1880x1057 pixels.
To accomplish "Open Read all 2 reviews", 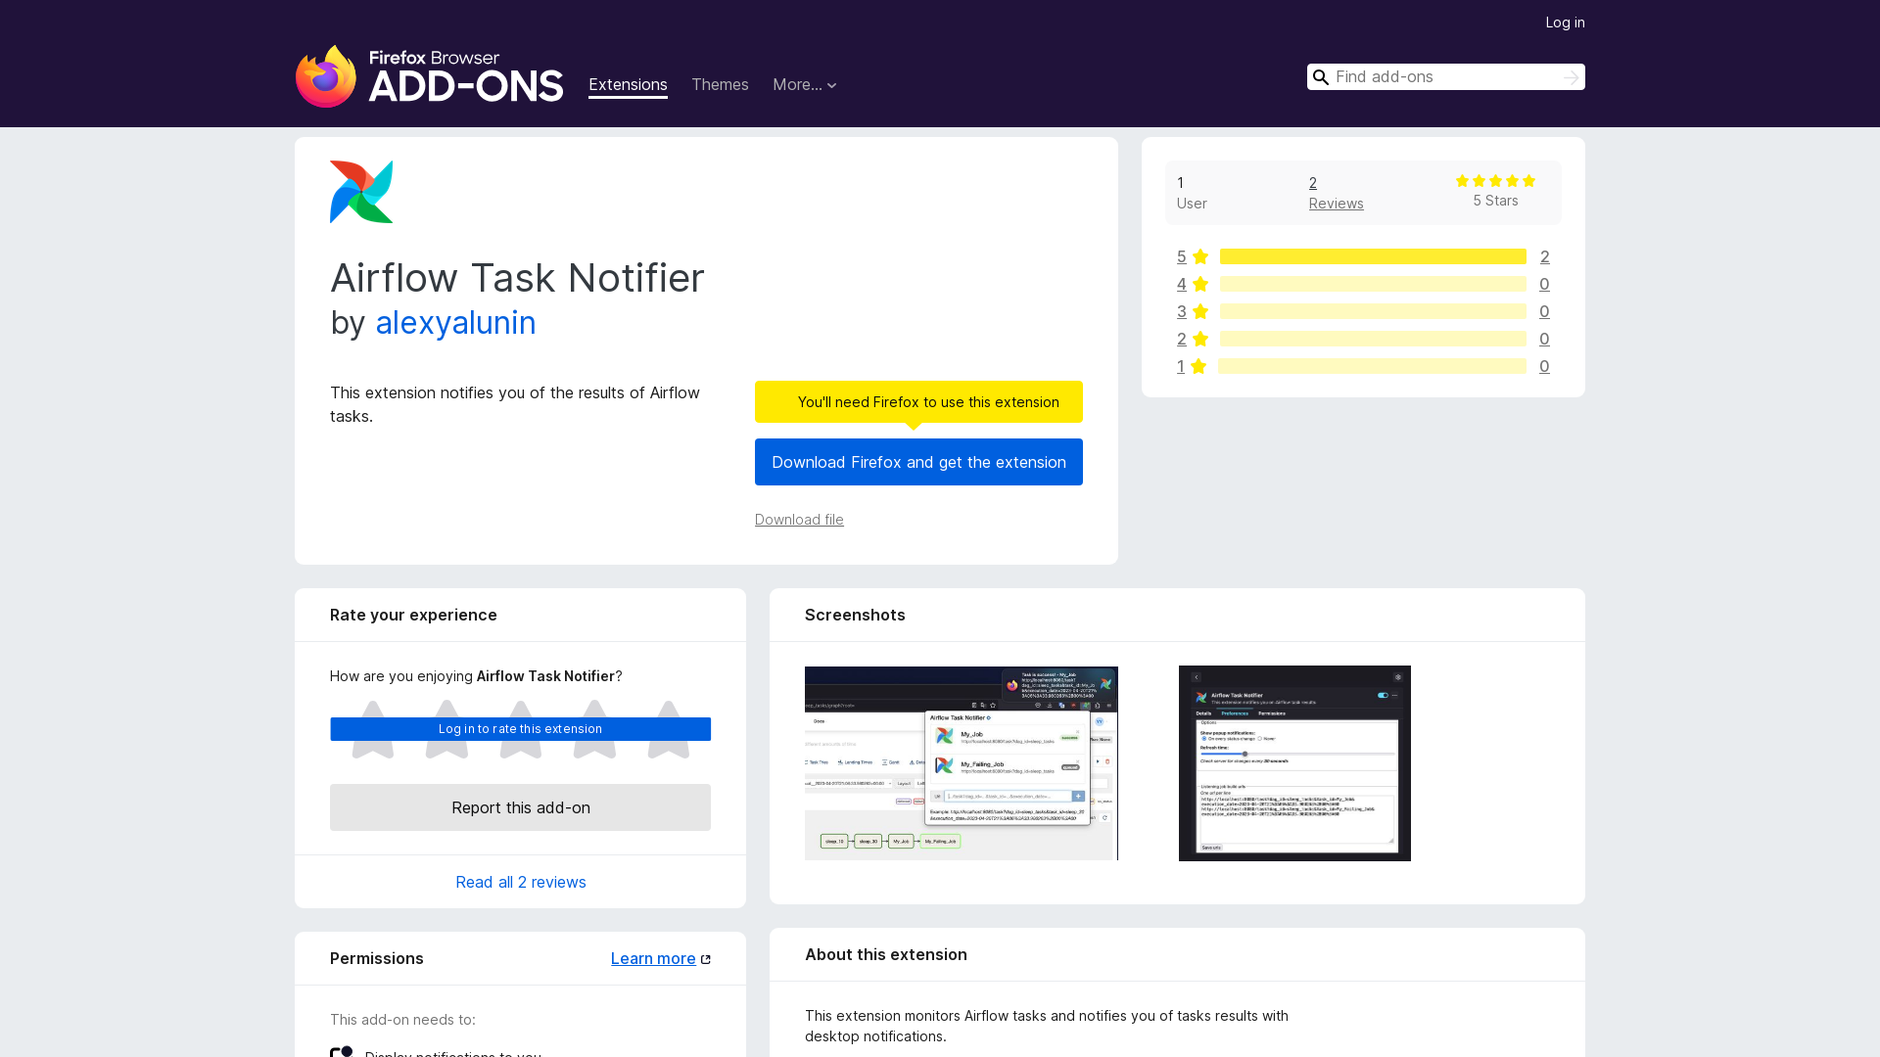I will click(520, 882).
